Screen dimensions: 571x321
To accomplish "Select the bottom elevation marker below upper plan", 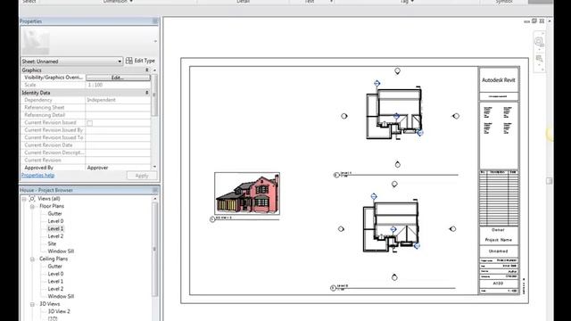I will tap(398, 164).
